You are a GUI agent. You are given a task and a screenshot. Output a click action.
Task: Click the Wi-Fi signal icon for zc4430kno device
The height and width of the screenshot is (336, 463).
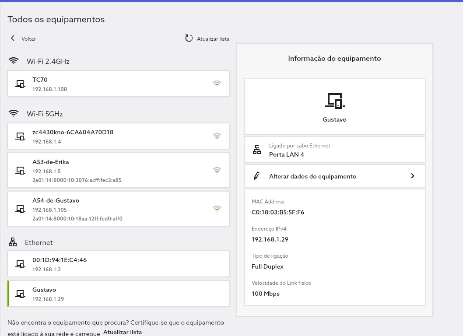tap(217, 136)
